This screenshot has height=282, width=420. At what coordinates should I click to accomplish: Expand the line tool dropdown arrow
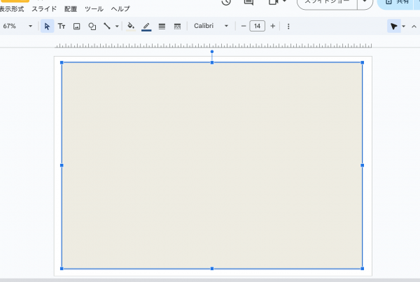117,27
